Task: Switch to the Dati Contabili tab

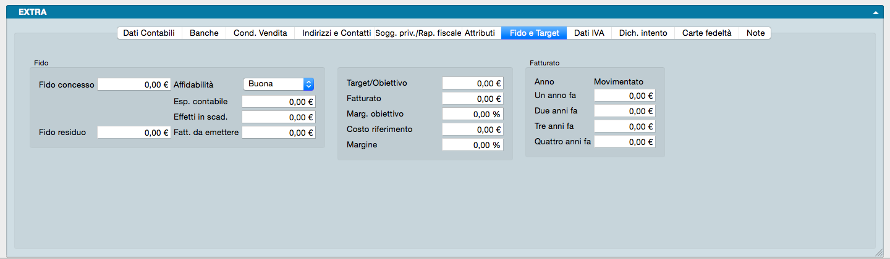Action: click(x=149, y=33)
